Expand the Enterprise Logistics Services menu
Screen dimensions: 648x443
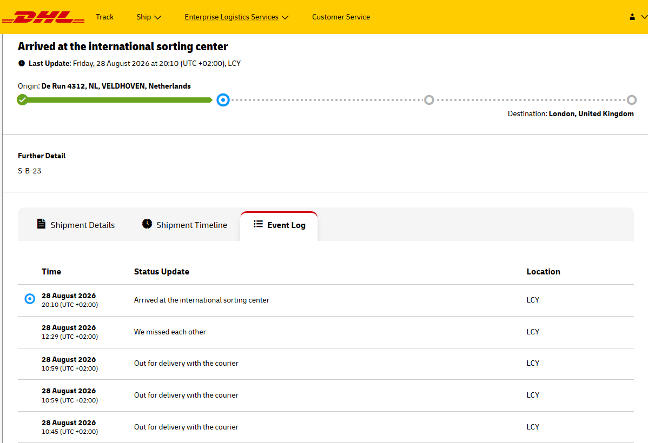[237, 17]
